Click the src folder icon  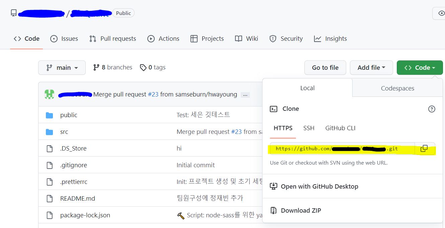click(50, 132)
